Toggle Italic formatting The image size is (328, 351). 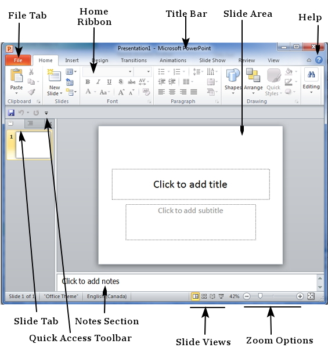point(98,82)
